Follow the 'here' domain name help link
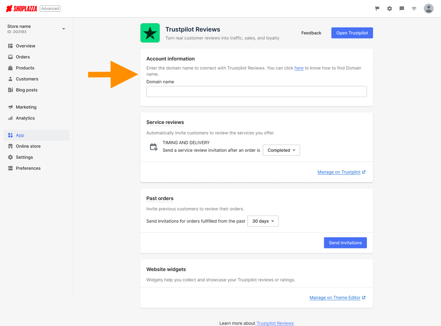 (x=299, y=68)
